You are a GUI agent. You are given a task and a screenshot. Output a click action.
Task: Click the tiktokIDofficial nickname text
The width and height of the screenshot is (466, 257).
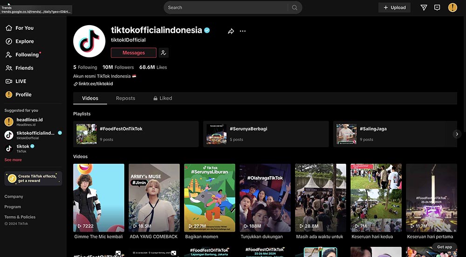coord(129,40)
